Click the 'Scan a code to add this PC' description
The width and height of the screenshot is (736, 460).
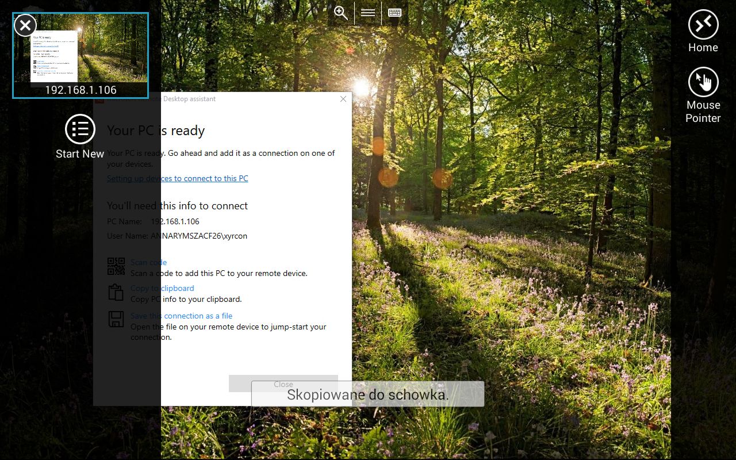(x=219, y=273)
